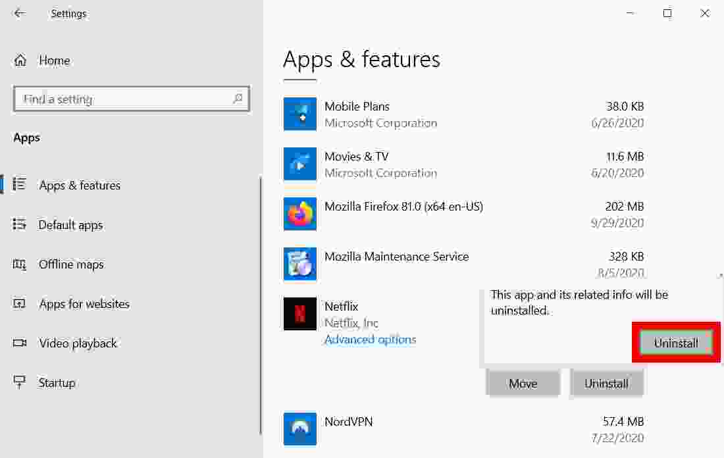This screenshot has height=458, width=724.
Task: Click the 202 MB size of Firefox
Action: tap(624, 207)
